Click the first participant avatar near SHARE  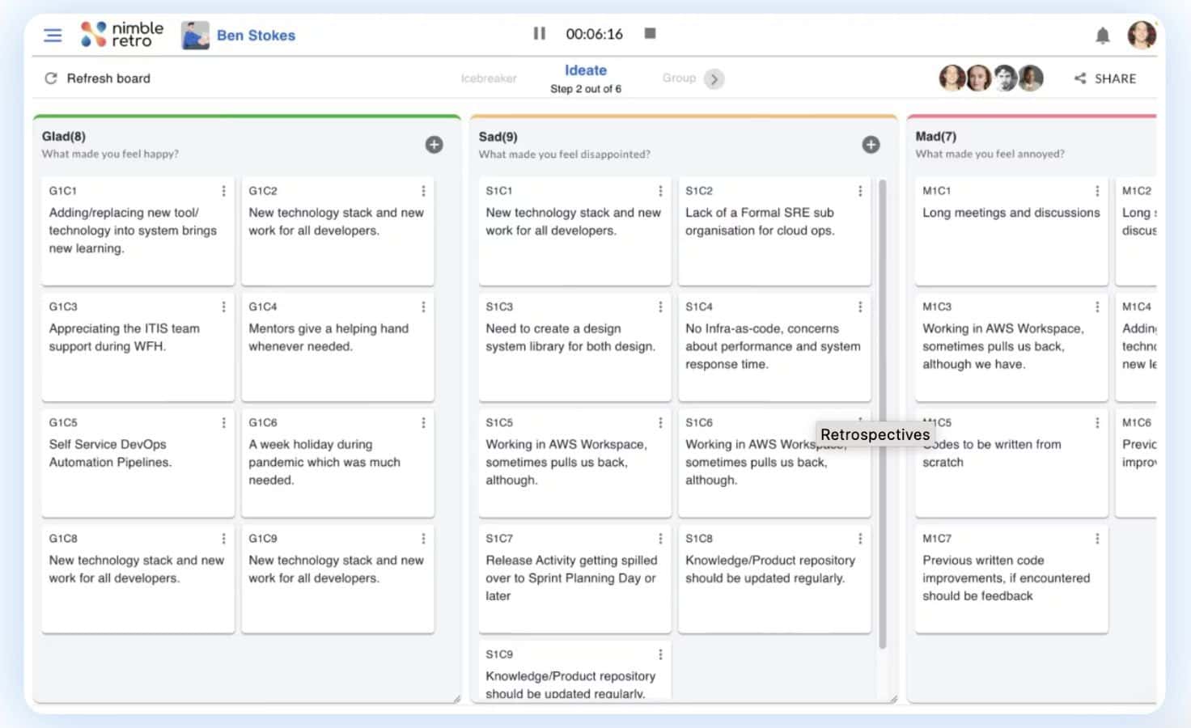coord(952,77)
